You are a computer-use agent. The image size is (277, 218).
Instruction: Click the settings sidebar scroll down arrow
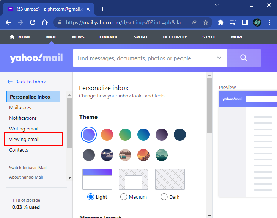(x=69, y=178)
